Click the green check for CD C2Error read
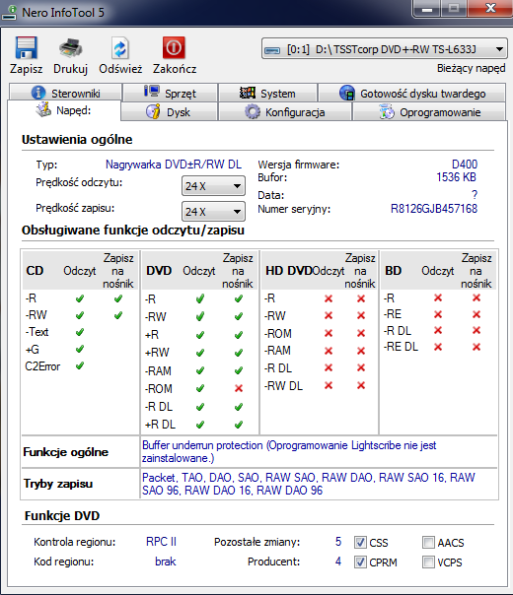The image size is (513, 595). tap(80, 365)
